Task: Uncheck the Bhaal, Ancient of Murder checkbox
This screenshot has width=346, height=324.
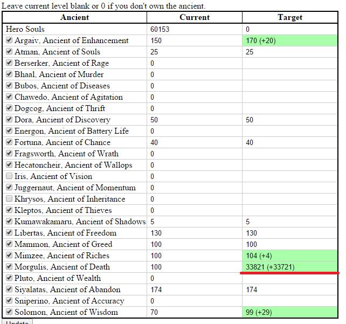Action: [x=9, y=74]
